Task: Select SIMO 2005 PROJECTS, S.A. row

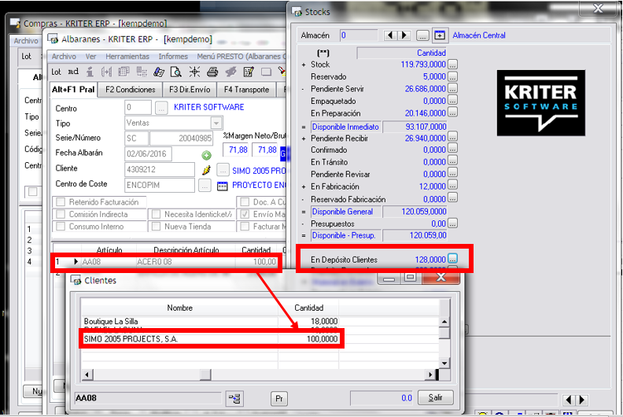Action: [x=211, y=339]
